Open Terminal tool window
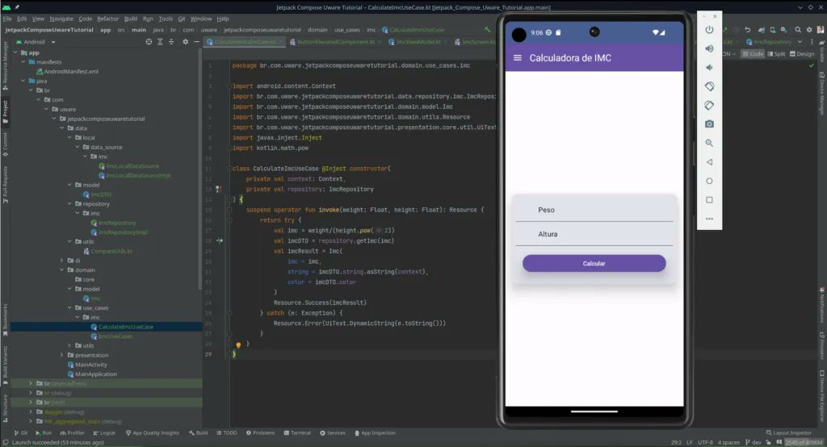The height and width of the screenshot is (447, 827). click(297, 432)
